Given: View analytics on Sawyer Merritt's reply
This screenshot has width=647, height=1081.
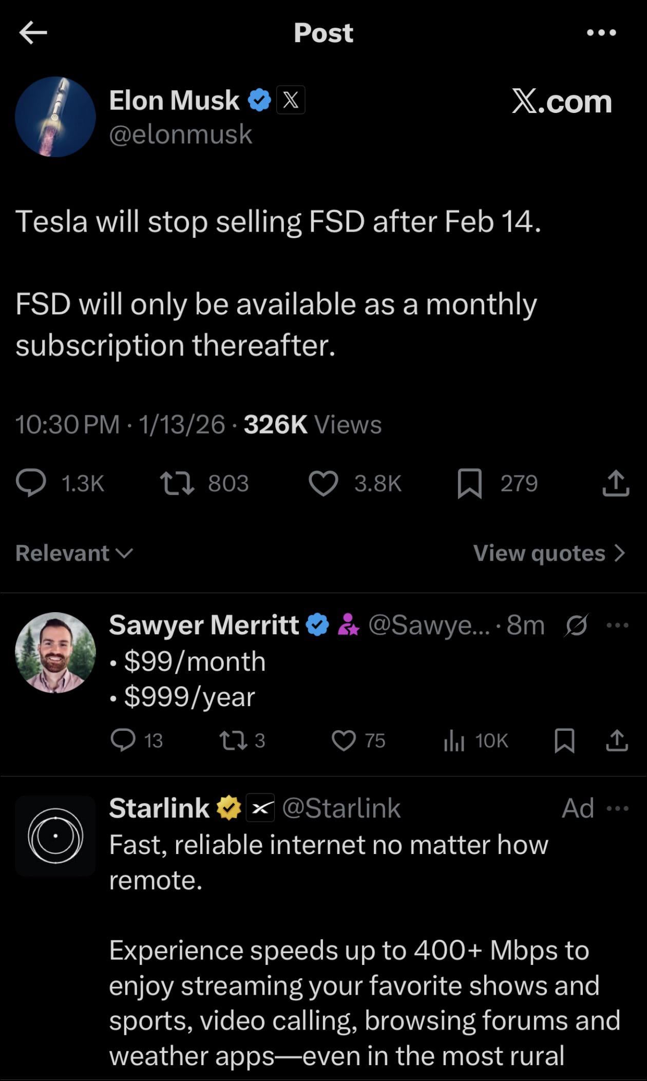Looking at the screenshot, I should click(x=454, y=741).
